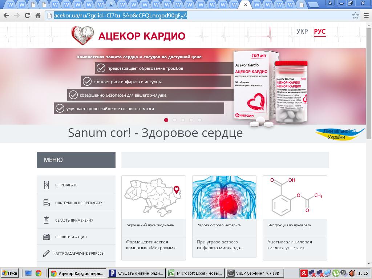Open Chrome user profile button

click(330, 3)
